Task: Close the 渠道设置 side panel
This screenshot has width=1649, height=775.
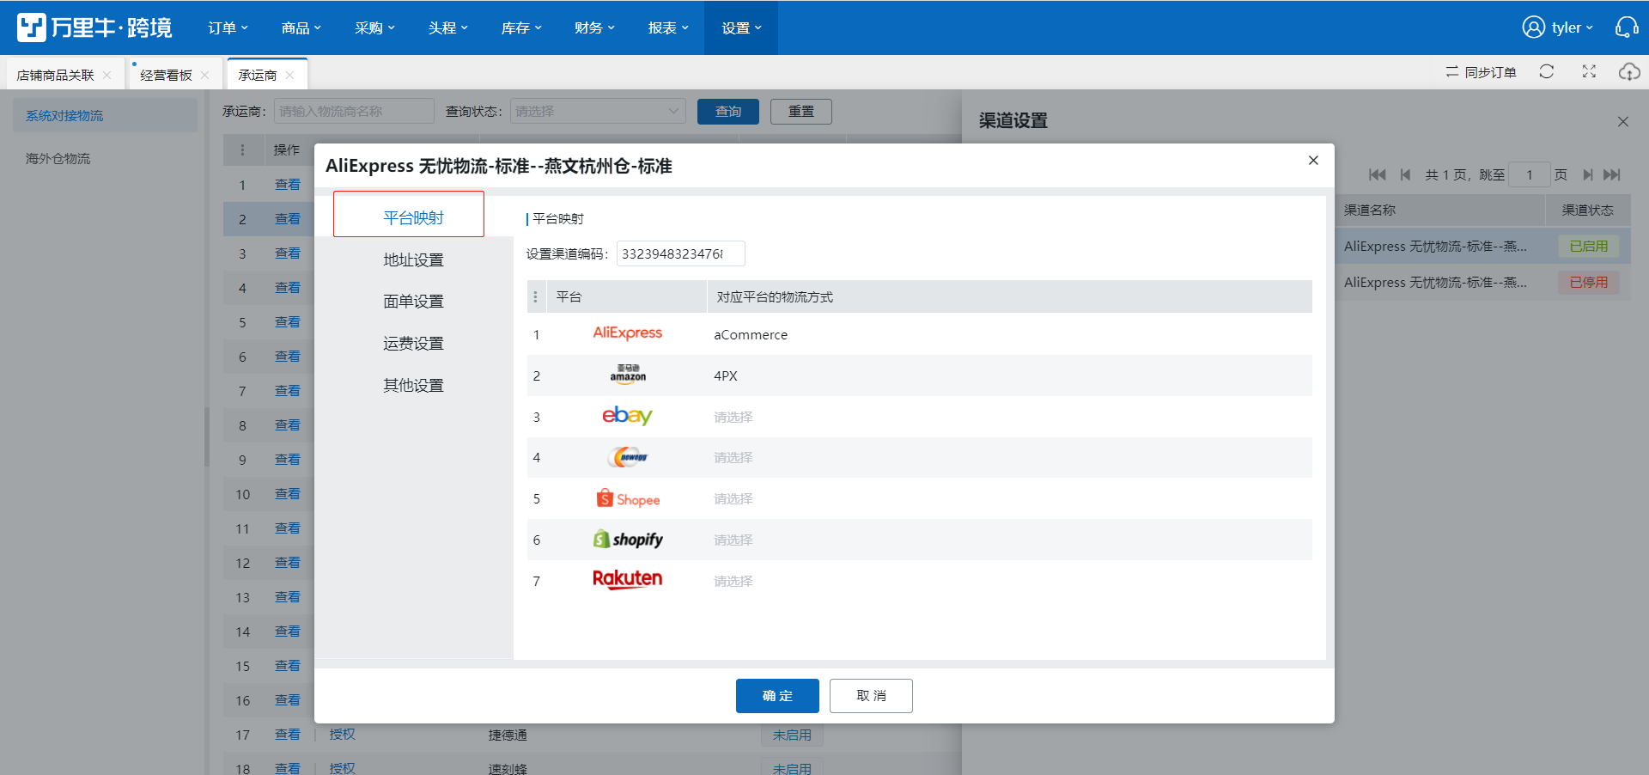Action: tap(1623, 121)
